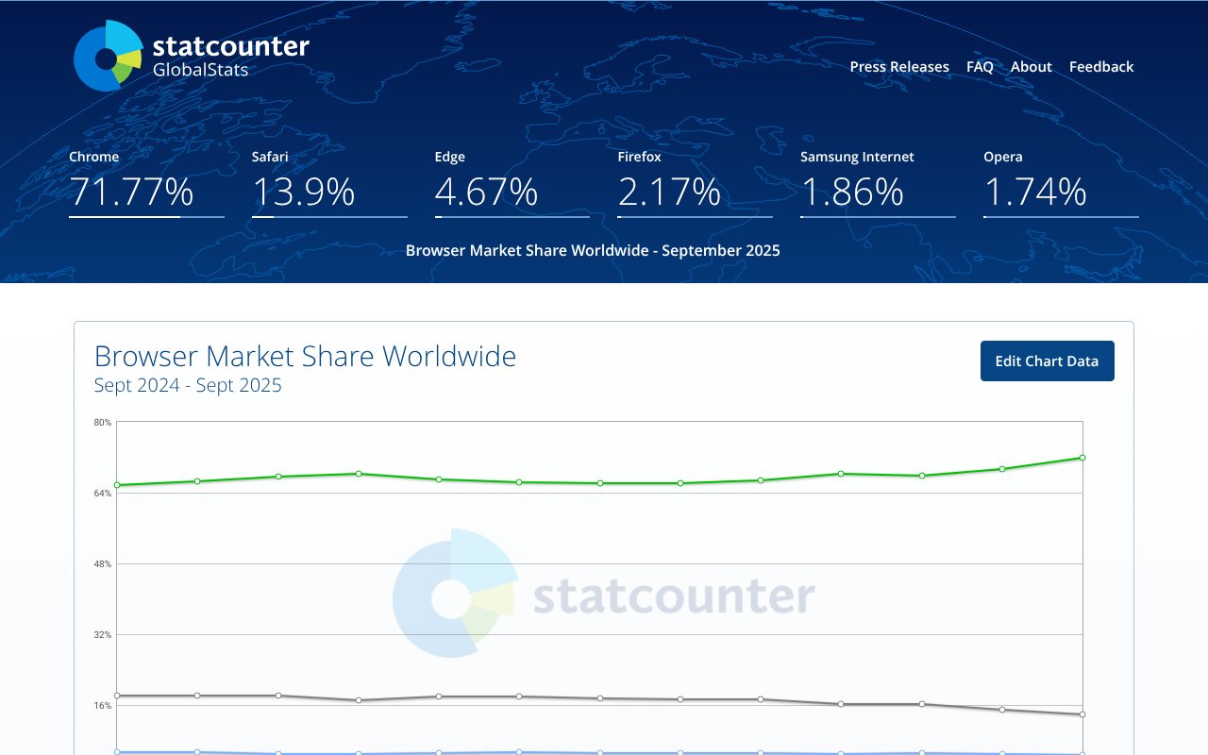This screenshot has width=1208, height=755.
Task: Go to the About page
Action: coord(1031,67)
